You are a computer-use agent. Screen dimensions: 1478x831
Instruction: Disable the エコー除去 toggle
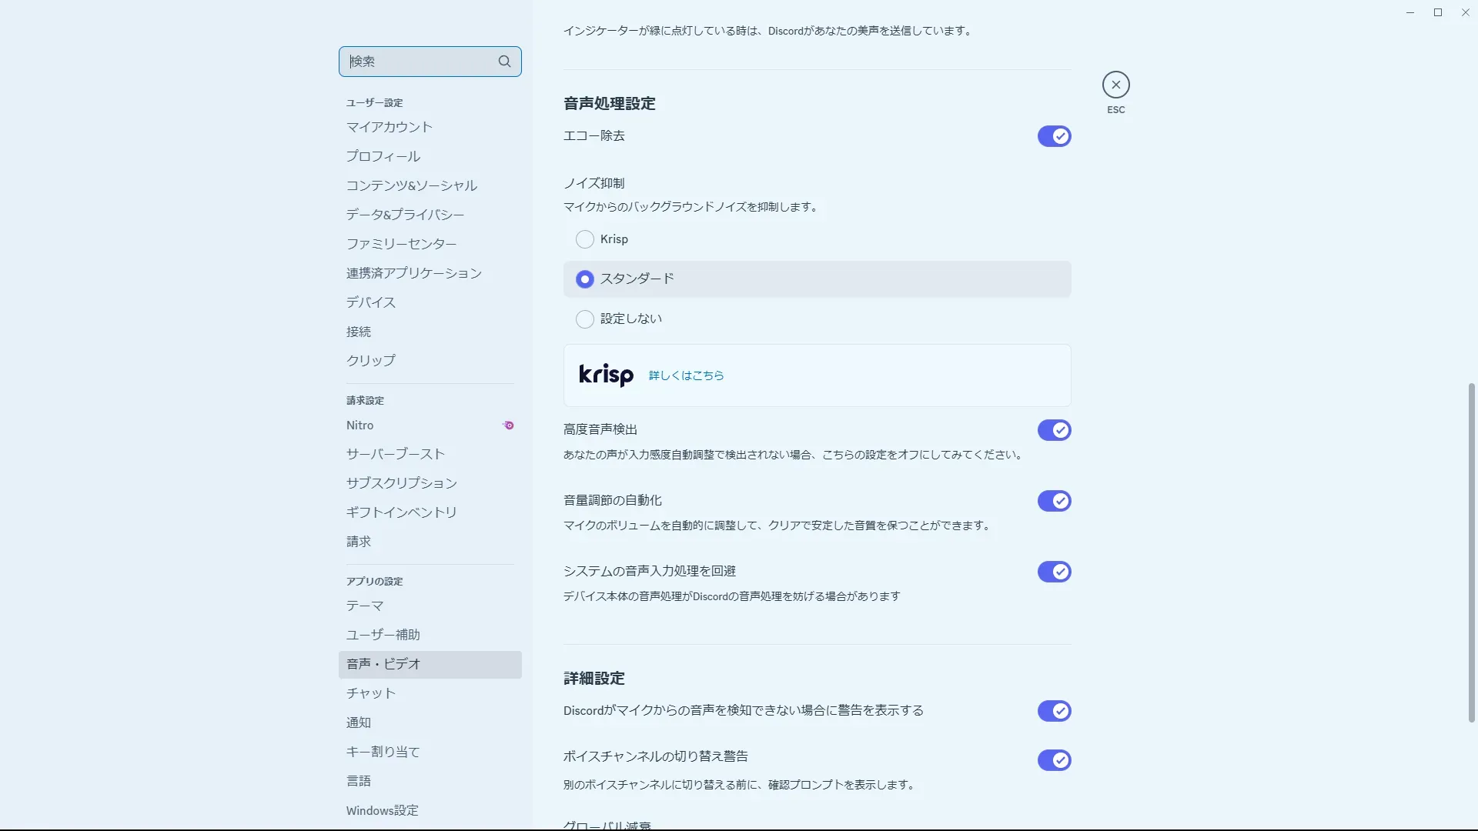point(1054,136)
